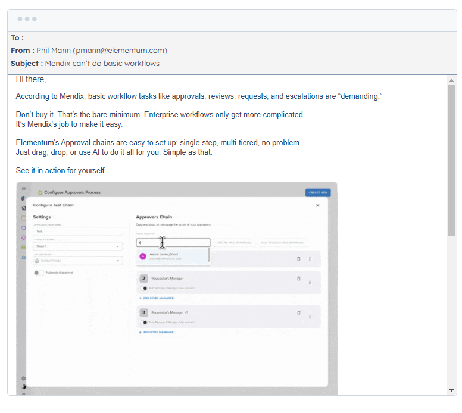This screenshot has height=413, width=462.
Task: Grab the drag handle of the first approver row
Action: point(310,259)
